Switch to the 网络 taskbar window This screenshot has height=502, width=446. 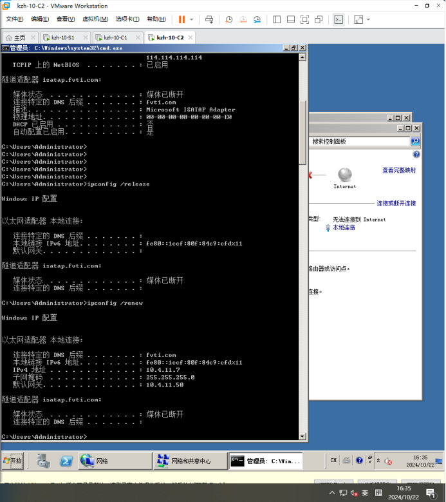pyautogui.click(x=115, y=461)
